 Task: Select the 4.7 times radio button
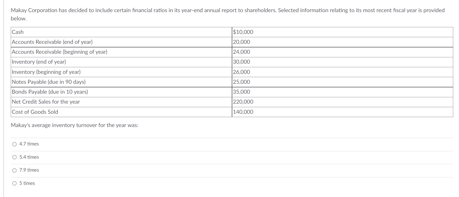[14, 144]
